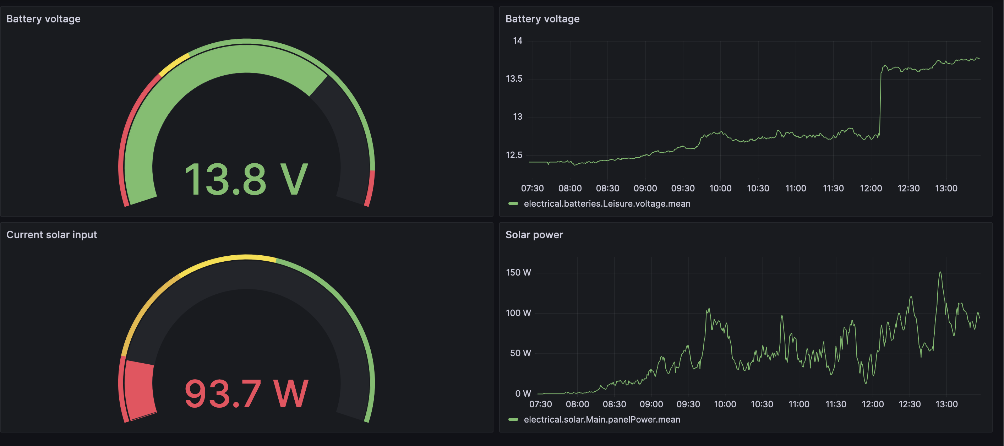Open the Battery voltage gauge panel title
This screenshot has height=446, width=1004.
(43, 19)
